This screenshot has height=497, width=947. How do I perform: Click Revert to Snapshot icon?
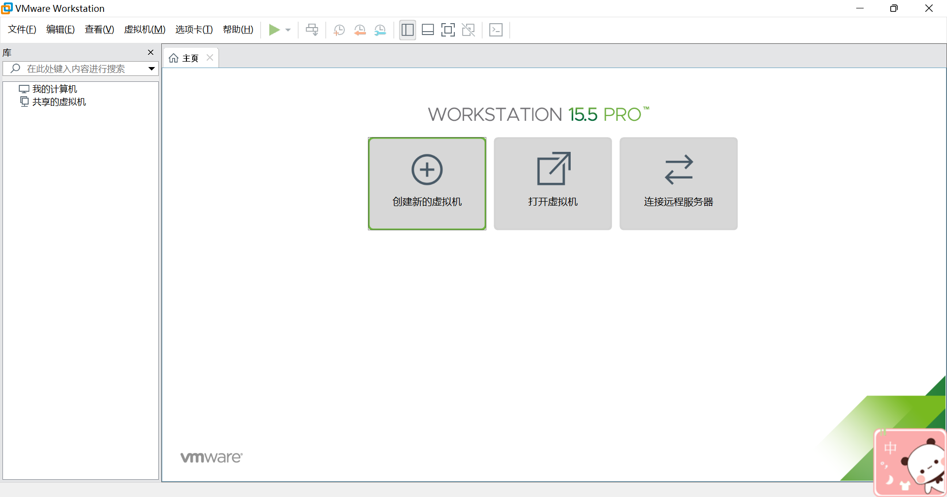pos(360,30)
